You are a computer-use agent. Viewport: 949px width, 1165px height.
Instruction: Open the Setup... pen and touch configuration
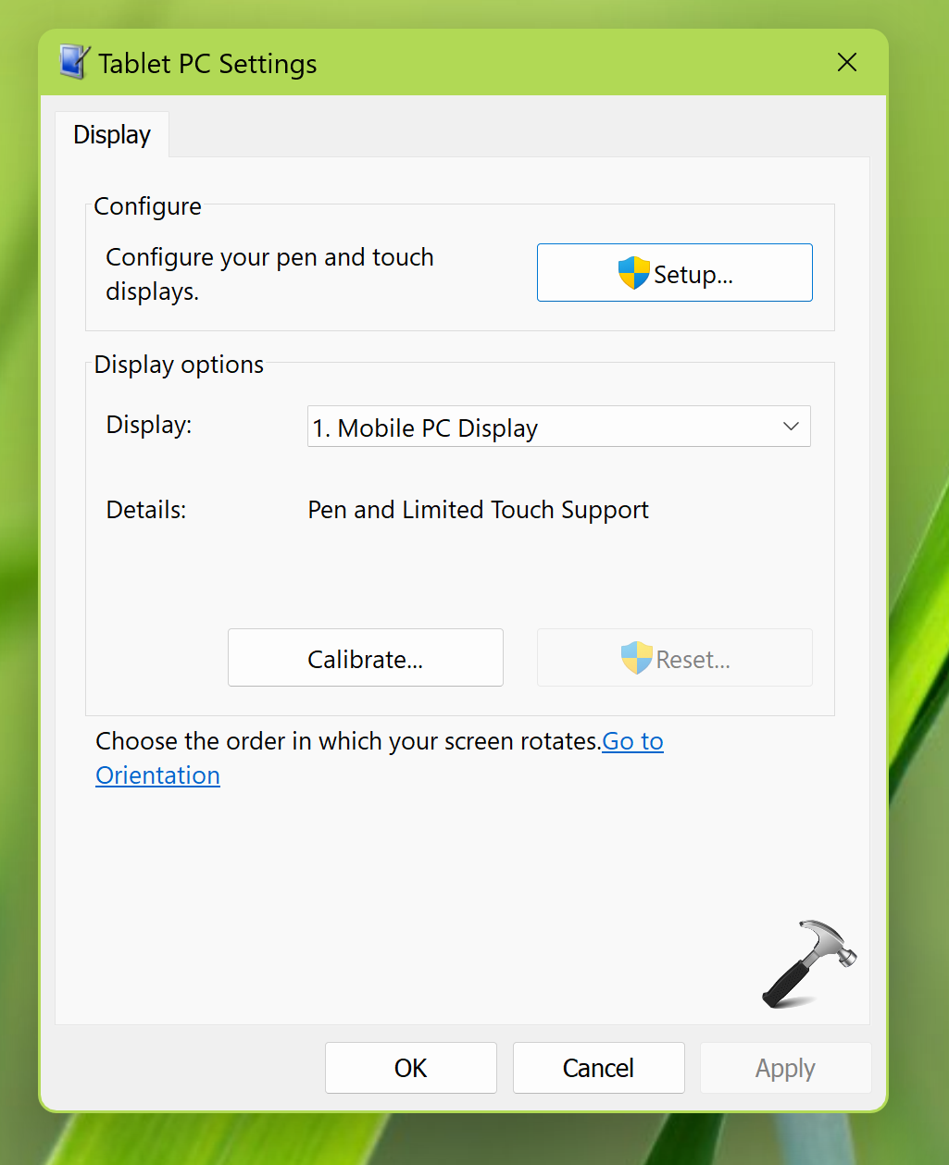(x=675, y=273)
